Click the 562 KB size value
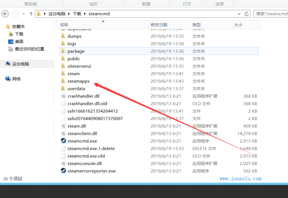Image resolution: width=288 pixels, height=198 pixels. (250, 171)
